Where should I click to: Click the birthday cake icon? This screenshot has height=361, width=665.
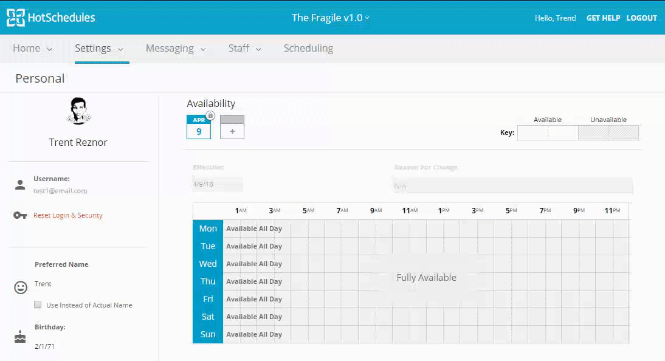20,337
